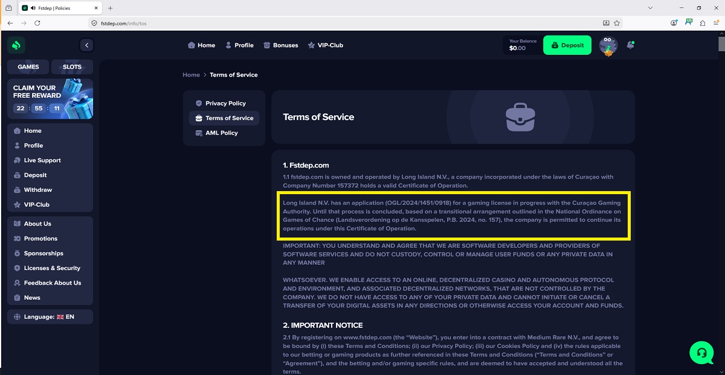This screenshot has height=375, width=725.
Task: Open the notifications bell
Action: point(631,45)
